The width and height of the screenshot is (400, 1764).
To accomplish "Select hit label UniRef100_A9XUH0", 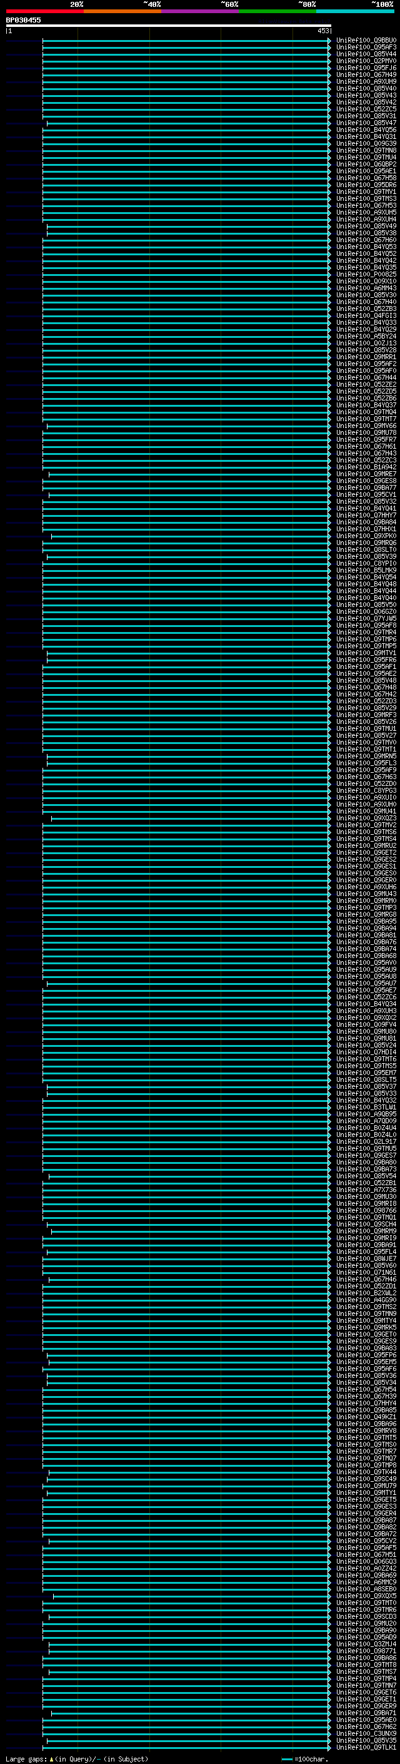I will tap(366, 805).
